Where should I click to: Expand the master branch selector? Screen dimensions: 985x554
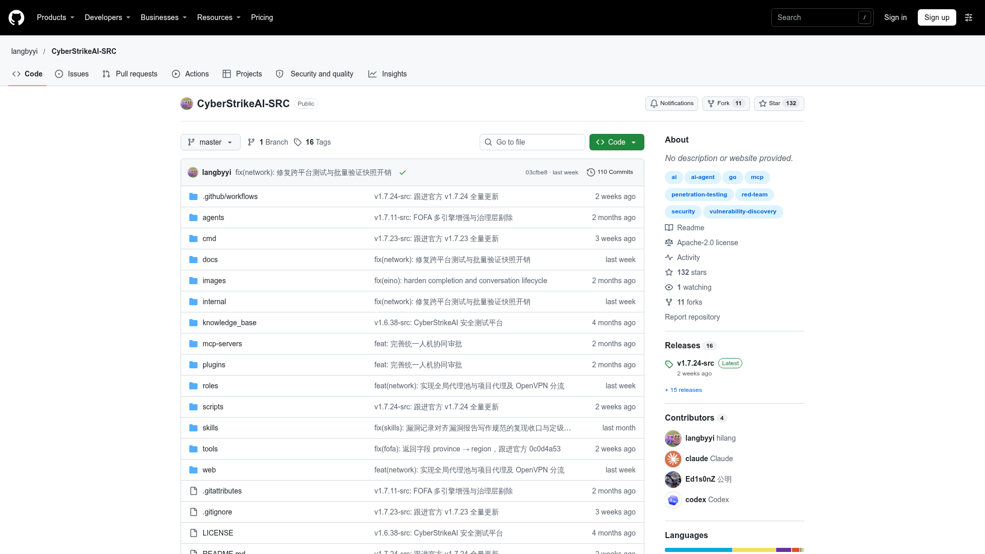coord(210,142)
